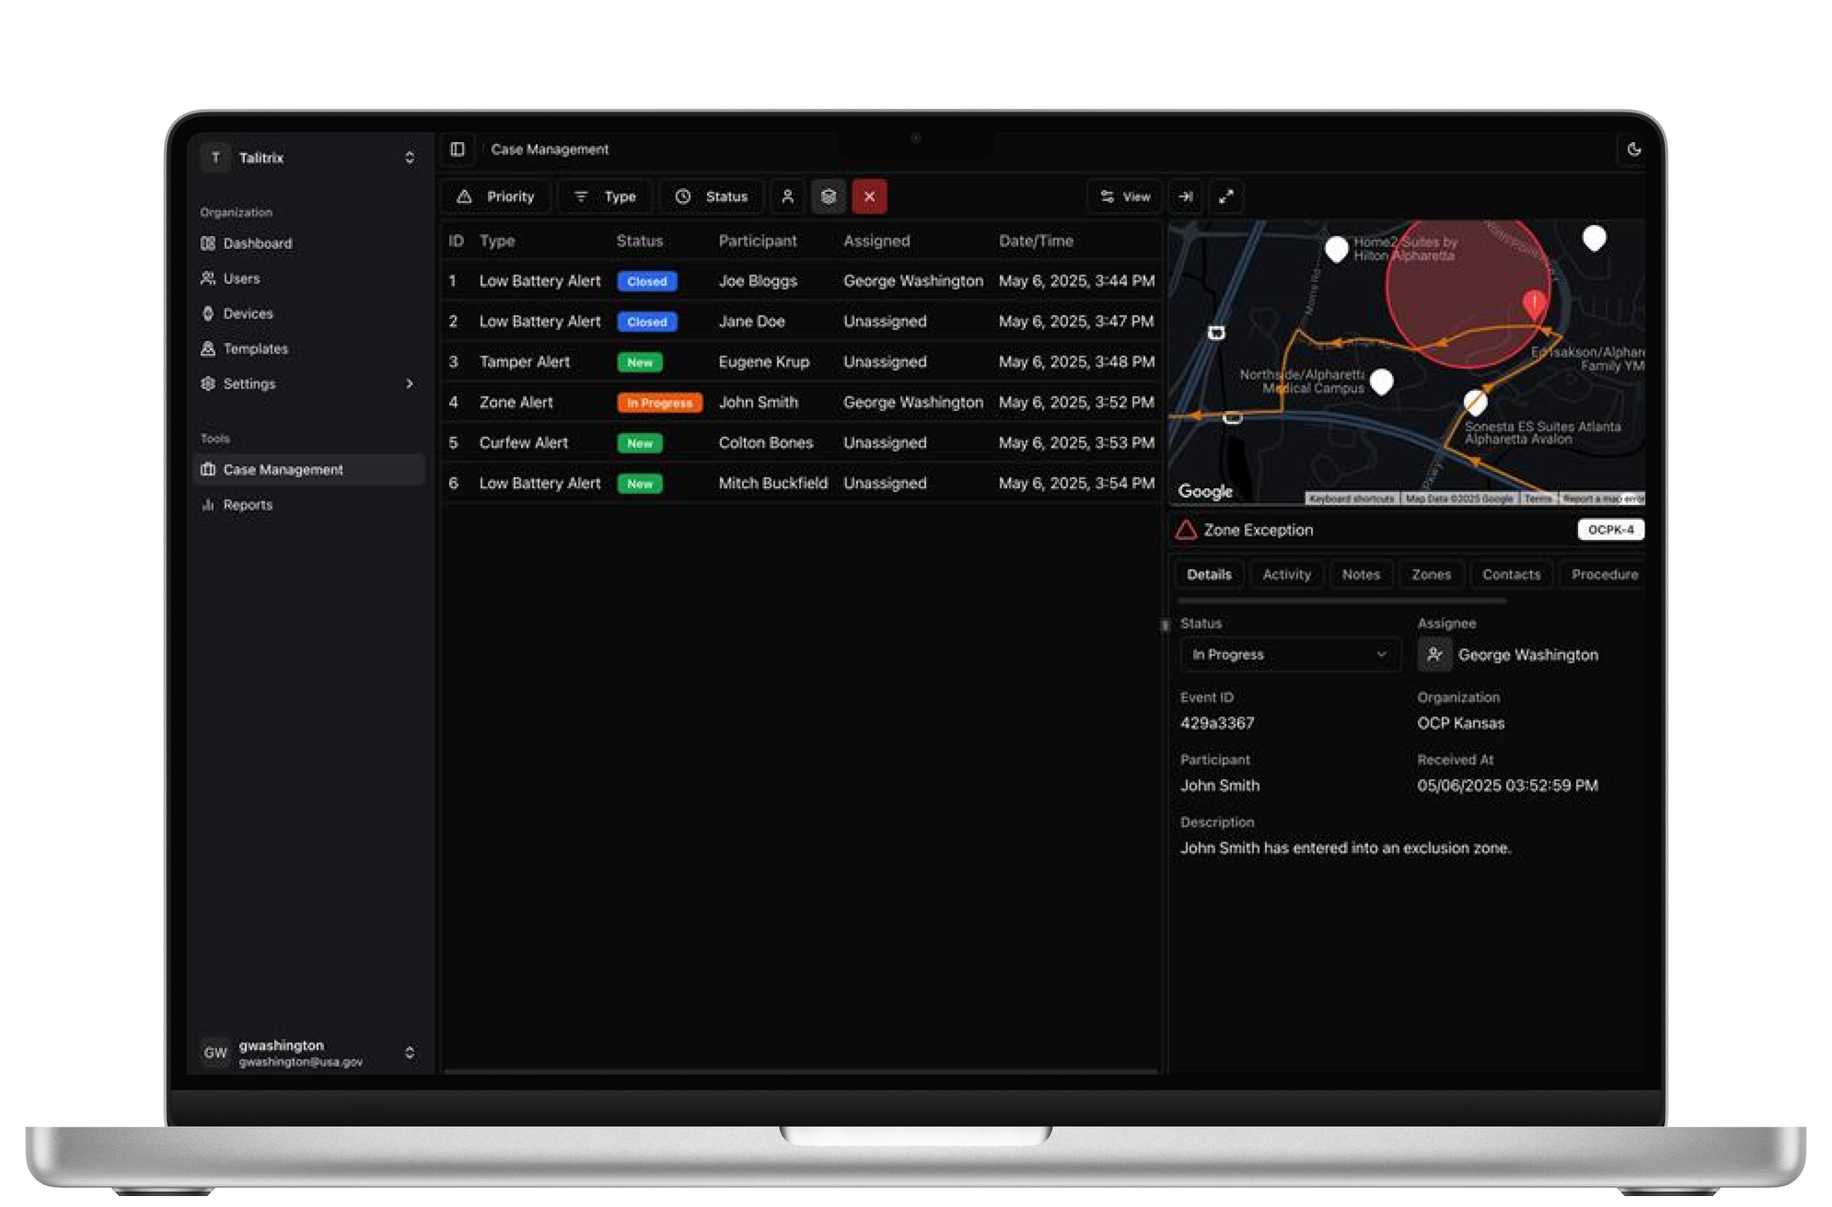This screenshot has width=1832, height=1207.
Task: Click the View options button
Action: tap(1125, 197)
